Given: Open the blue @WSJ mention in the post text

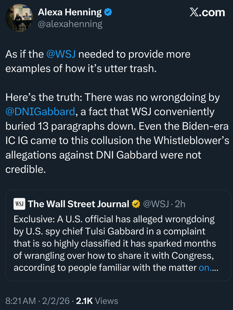Looking at the screenshot, I should (61, 55).
